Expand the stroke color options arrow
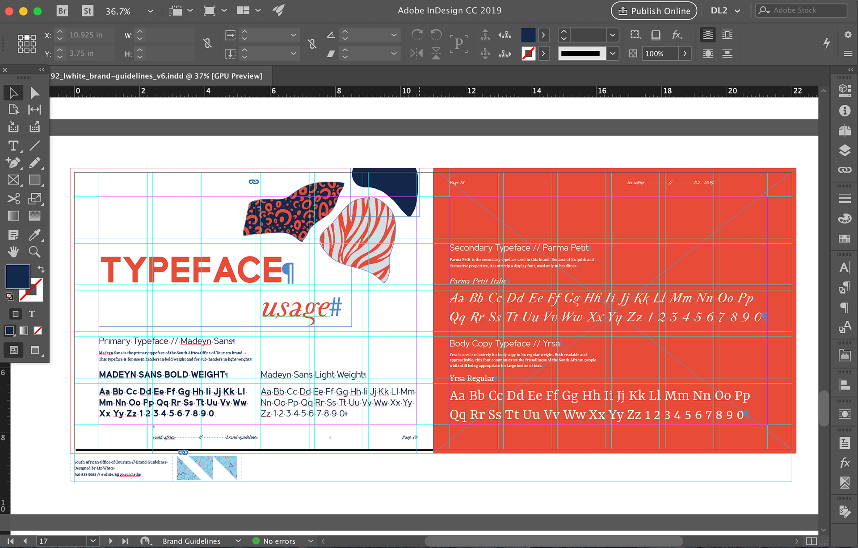858x548 pixels. [x=543, y=54]
